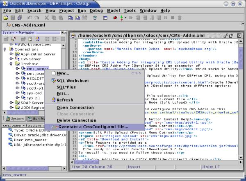
Task: Expand the sys-orcl connection node
Action: point(17,93)
